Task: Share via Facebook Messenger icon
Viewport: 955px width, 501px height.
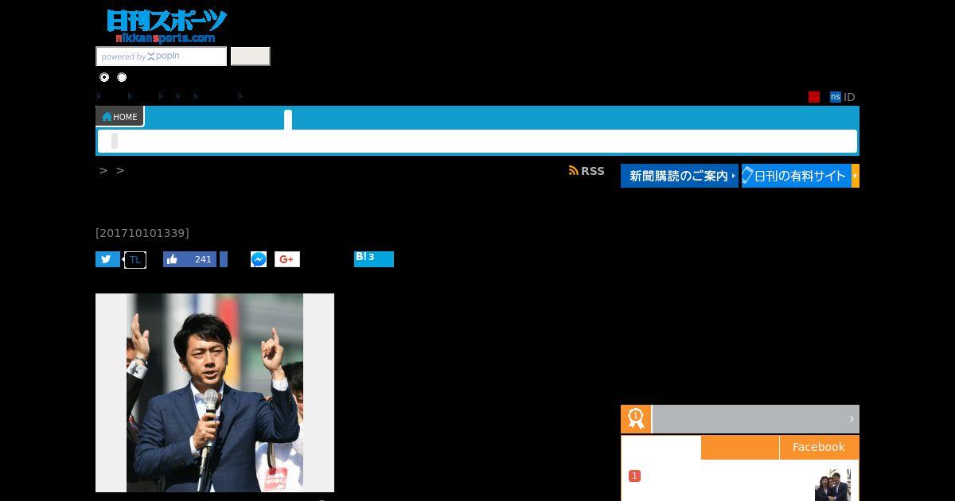Action: (259, 259)
